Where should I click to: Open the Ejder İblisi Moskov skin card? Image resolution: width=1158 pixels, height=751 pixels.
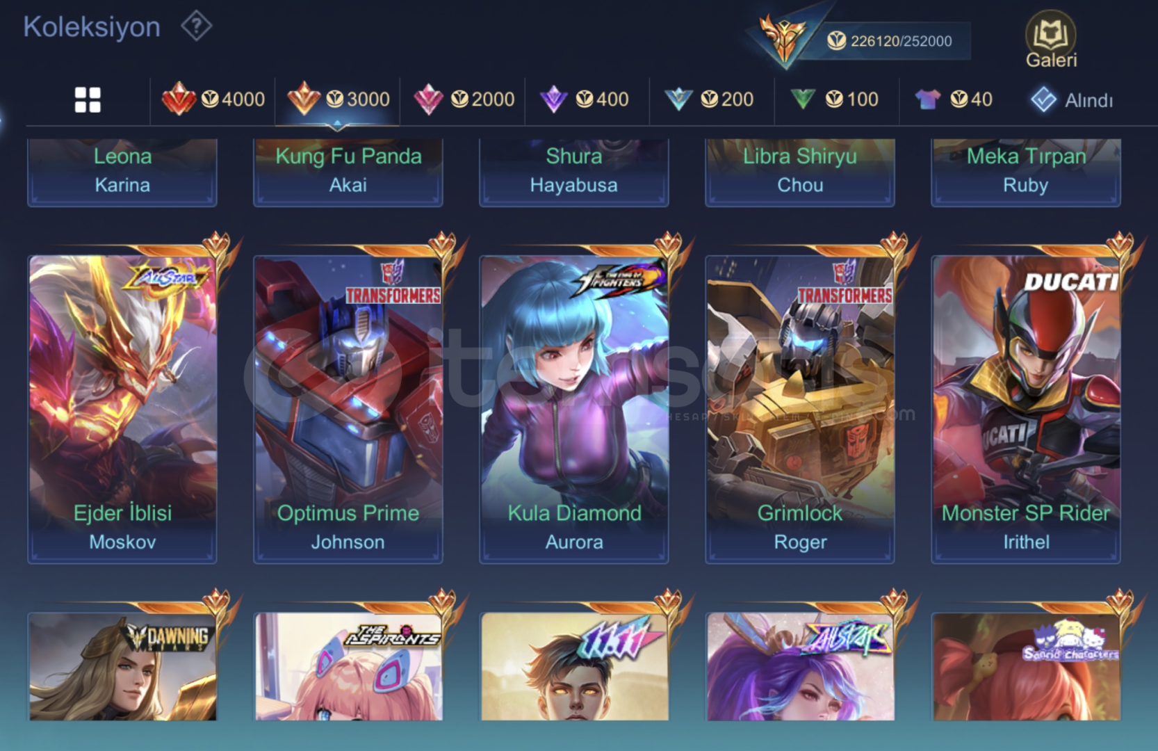tap(122, 410)
